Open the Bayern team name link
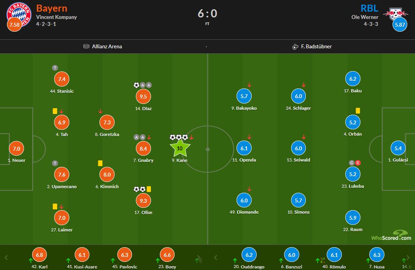The image size is (415, 270). point(51,8)
